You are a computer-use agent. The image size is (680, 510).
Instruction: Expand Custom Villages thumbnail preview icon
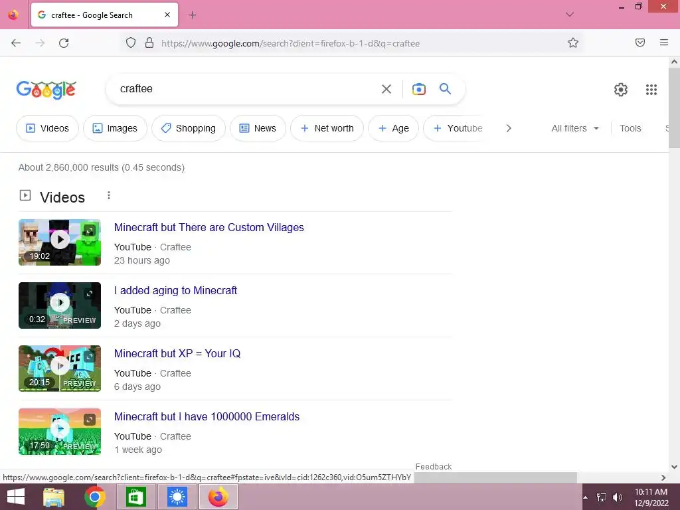point(90,230)
